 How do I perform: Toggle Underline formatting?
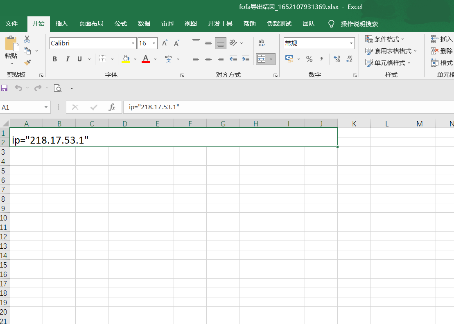click(x=79, y=59)
